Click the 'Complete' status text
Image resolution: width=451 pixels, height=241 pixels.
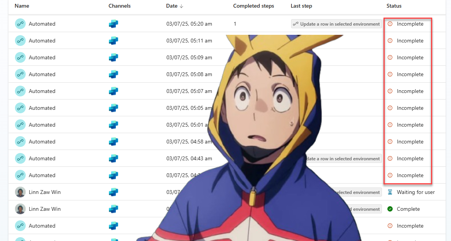(x=408, y=209)
